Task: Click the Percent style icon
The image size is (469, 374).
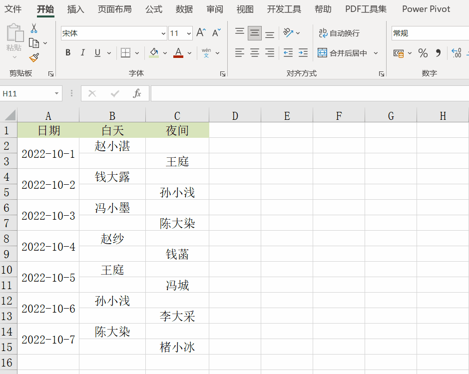Action: (x=423, y=52)
